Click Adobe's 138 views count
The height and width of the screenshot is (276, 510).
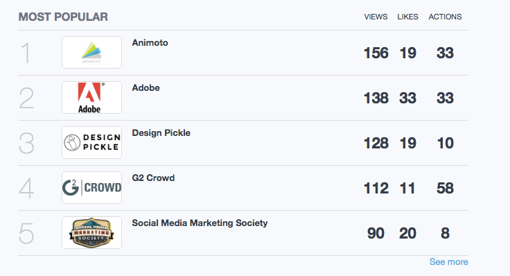tap(376, 98)
